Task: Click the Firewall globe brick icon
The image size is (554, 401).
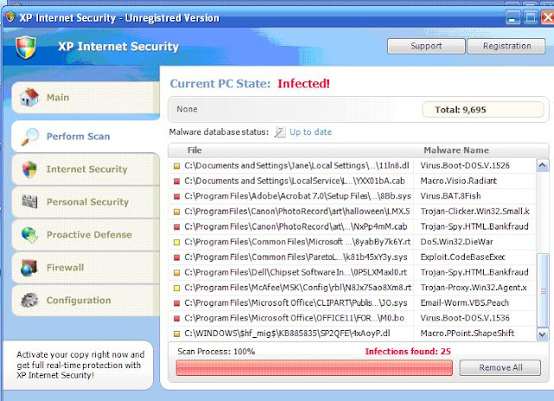Action: (29, 268)
